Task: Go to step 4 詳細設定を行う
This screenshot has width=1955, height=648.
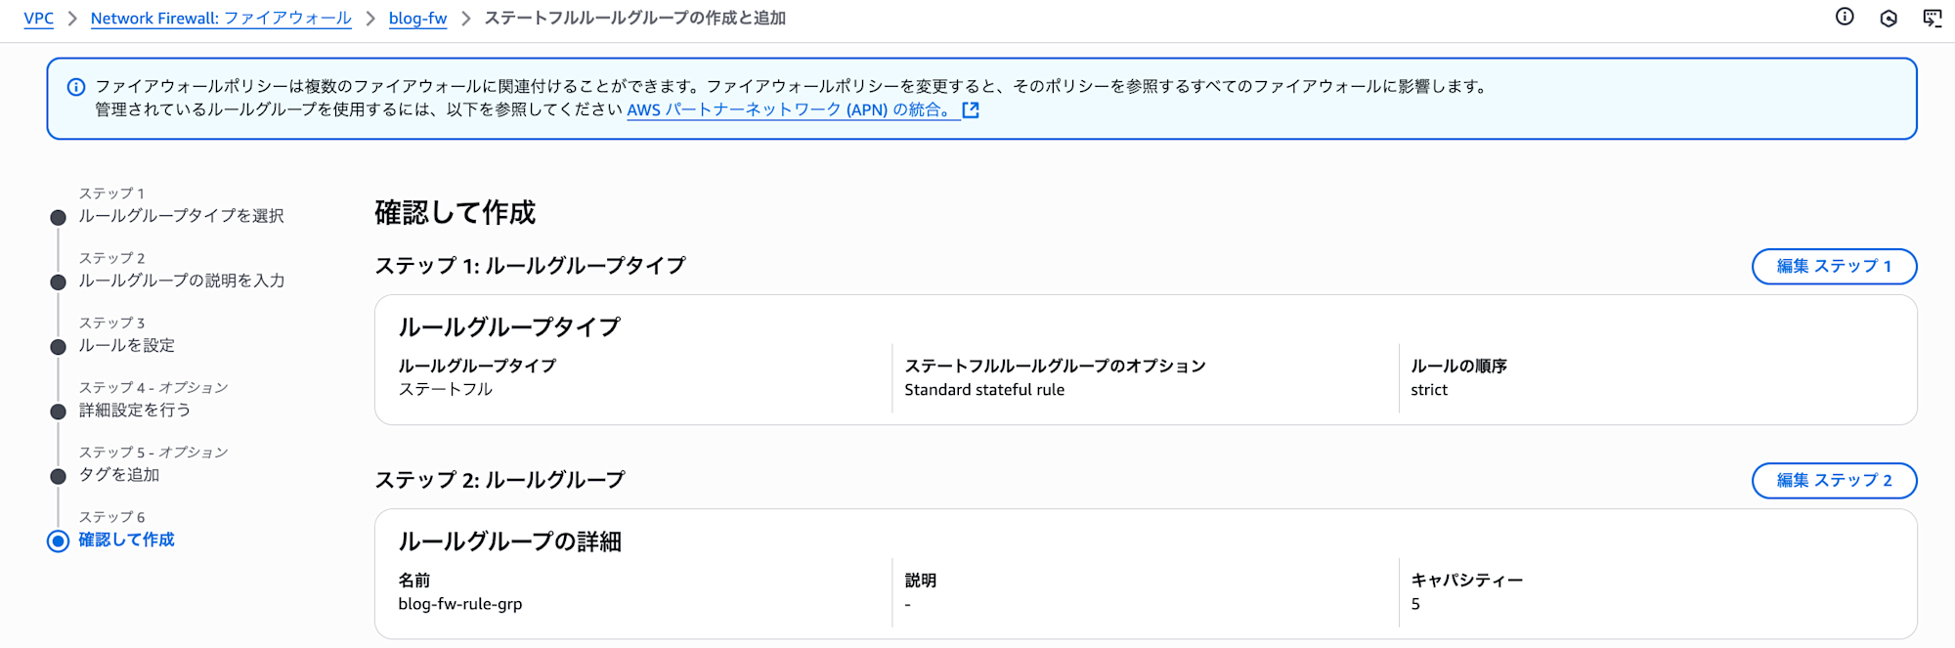Action: click(134, 410)
